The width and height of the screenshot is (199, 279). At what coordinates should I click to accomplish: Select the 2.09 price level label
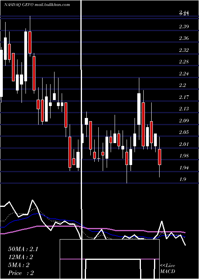[184, 120]
